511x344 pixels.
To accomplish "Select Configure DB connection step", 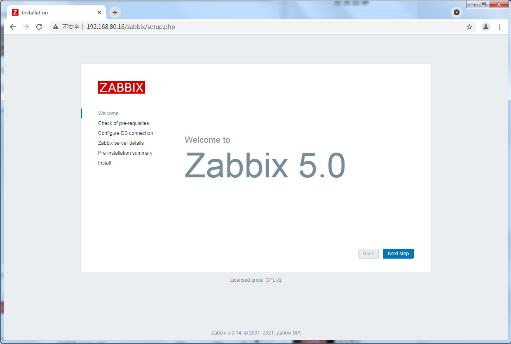I will pyautogui.click(x=126, y=133).
